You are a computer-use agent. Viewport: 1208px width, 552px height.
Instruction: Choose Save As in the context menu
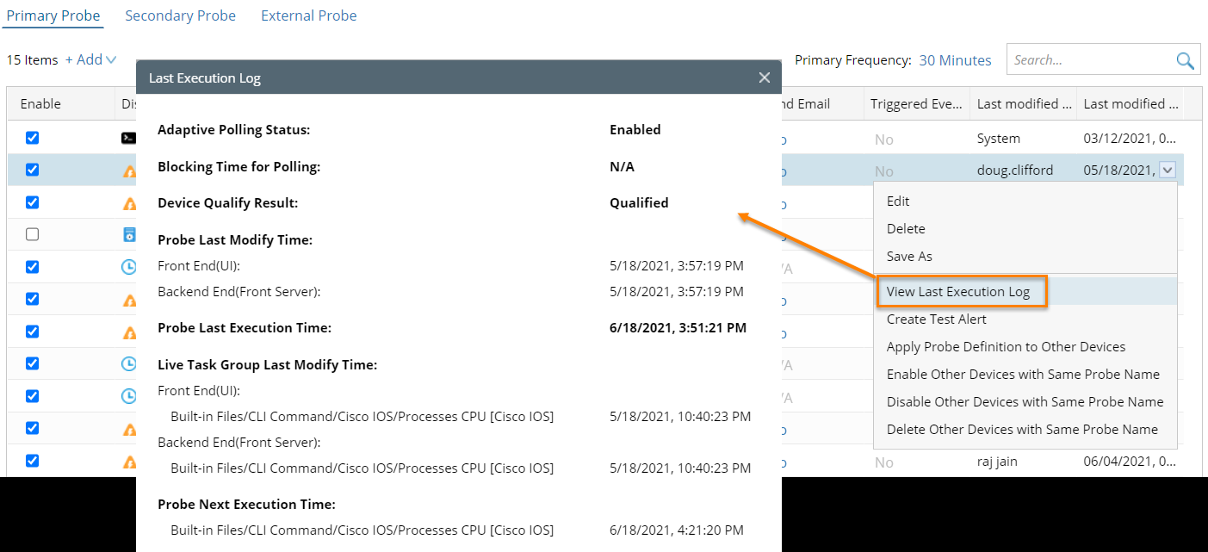pyautogui.click(x=909, y=256)
